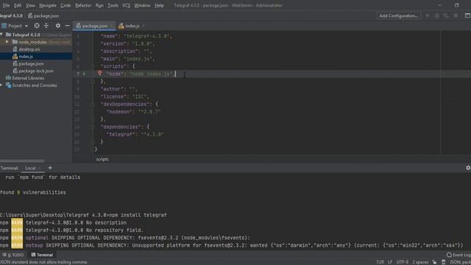The height and width of the screenshot is (265, 471).
Task: Close the index.js editor tab
Action: tap(144, 26)
